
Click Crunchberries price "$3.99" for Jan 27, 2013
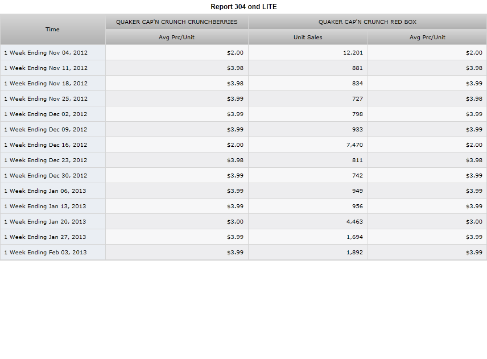tap(235, 237)
